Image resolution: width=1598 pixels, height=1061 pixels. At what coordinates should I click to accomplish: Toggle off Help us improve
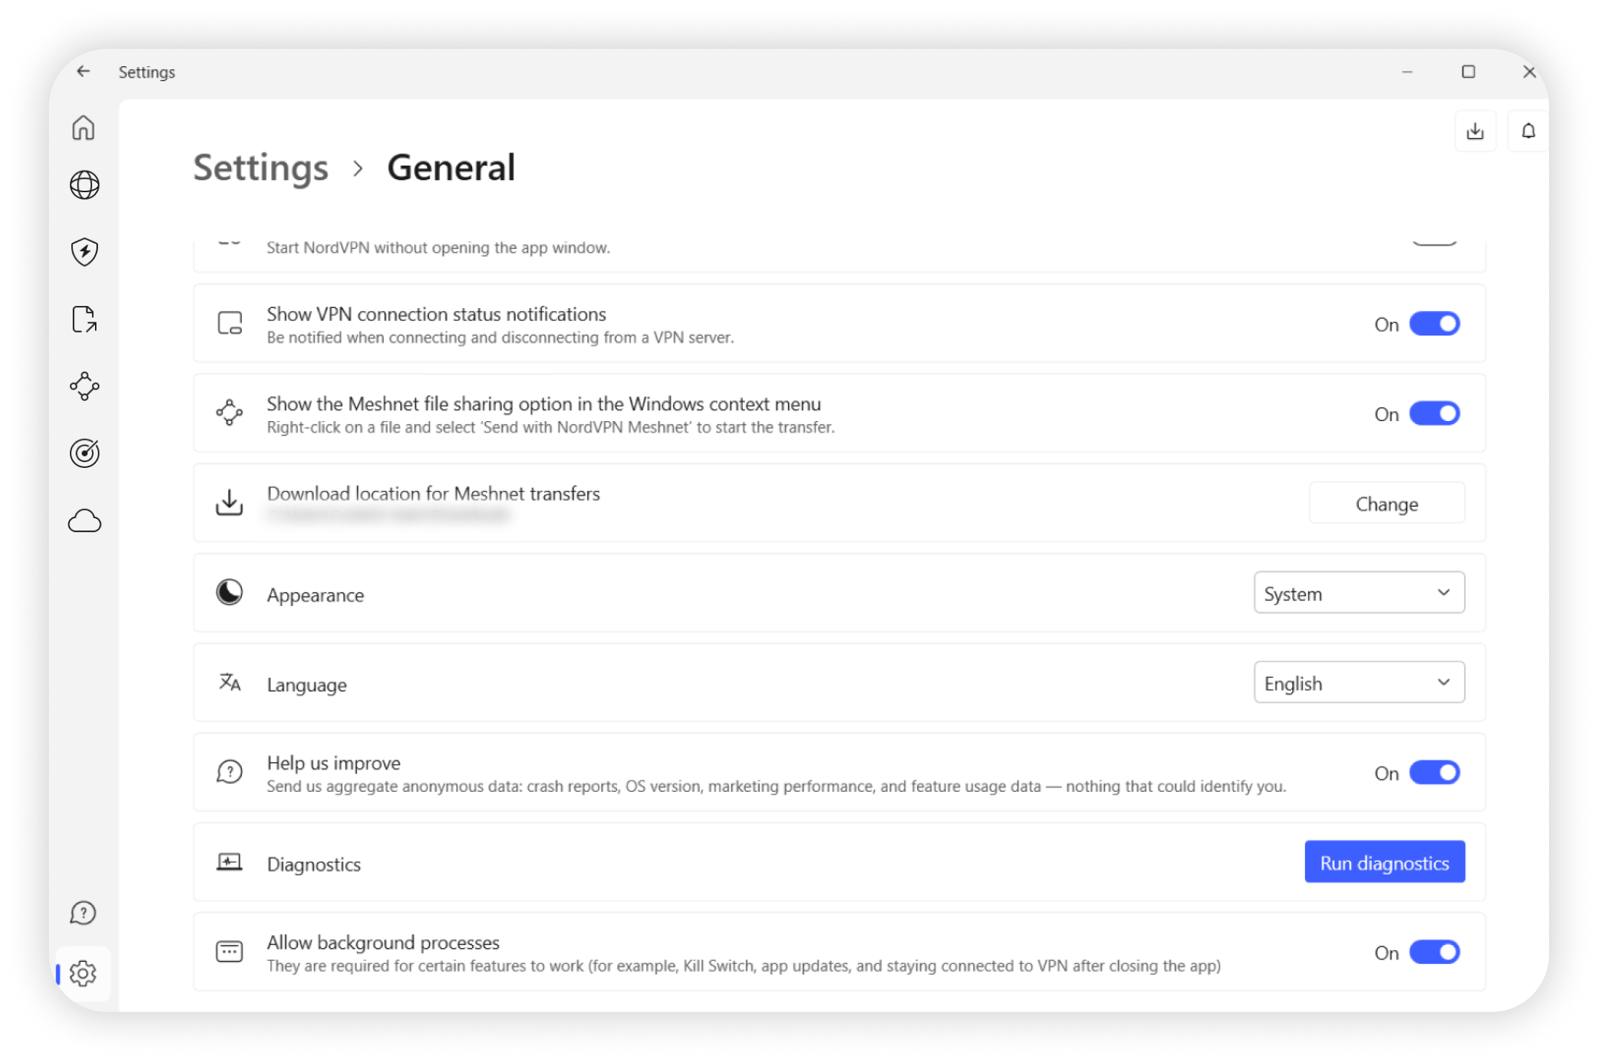tap(1434, 772)
